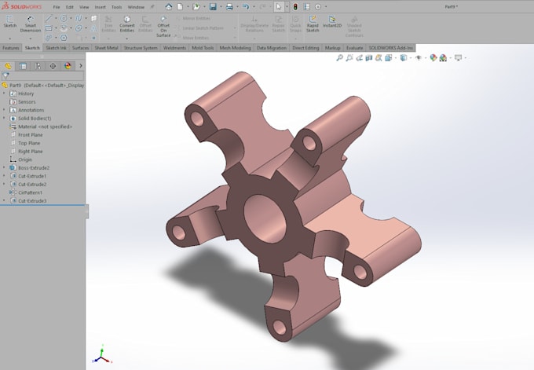Pick the Line sketch tool
Viewport: 534px width, 370px height.
(x=49, y=18)
